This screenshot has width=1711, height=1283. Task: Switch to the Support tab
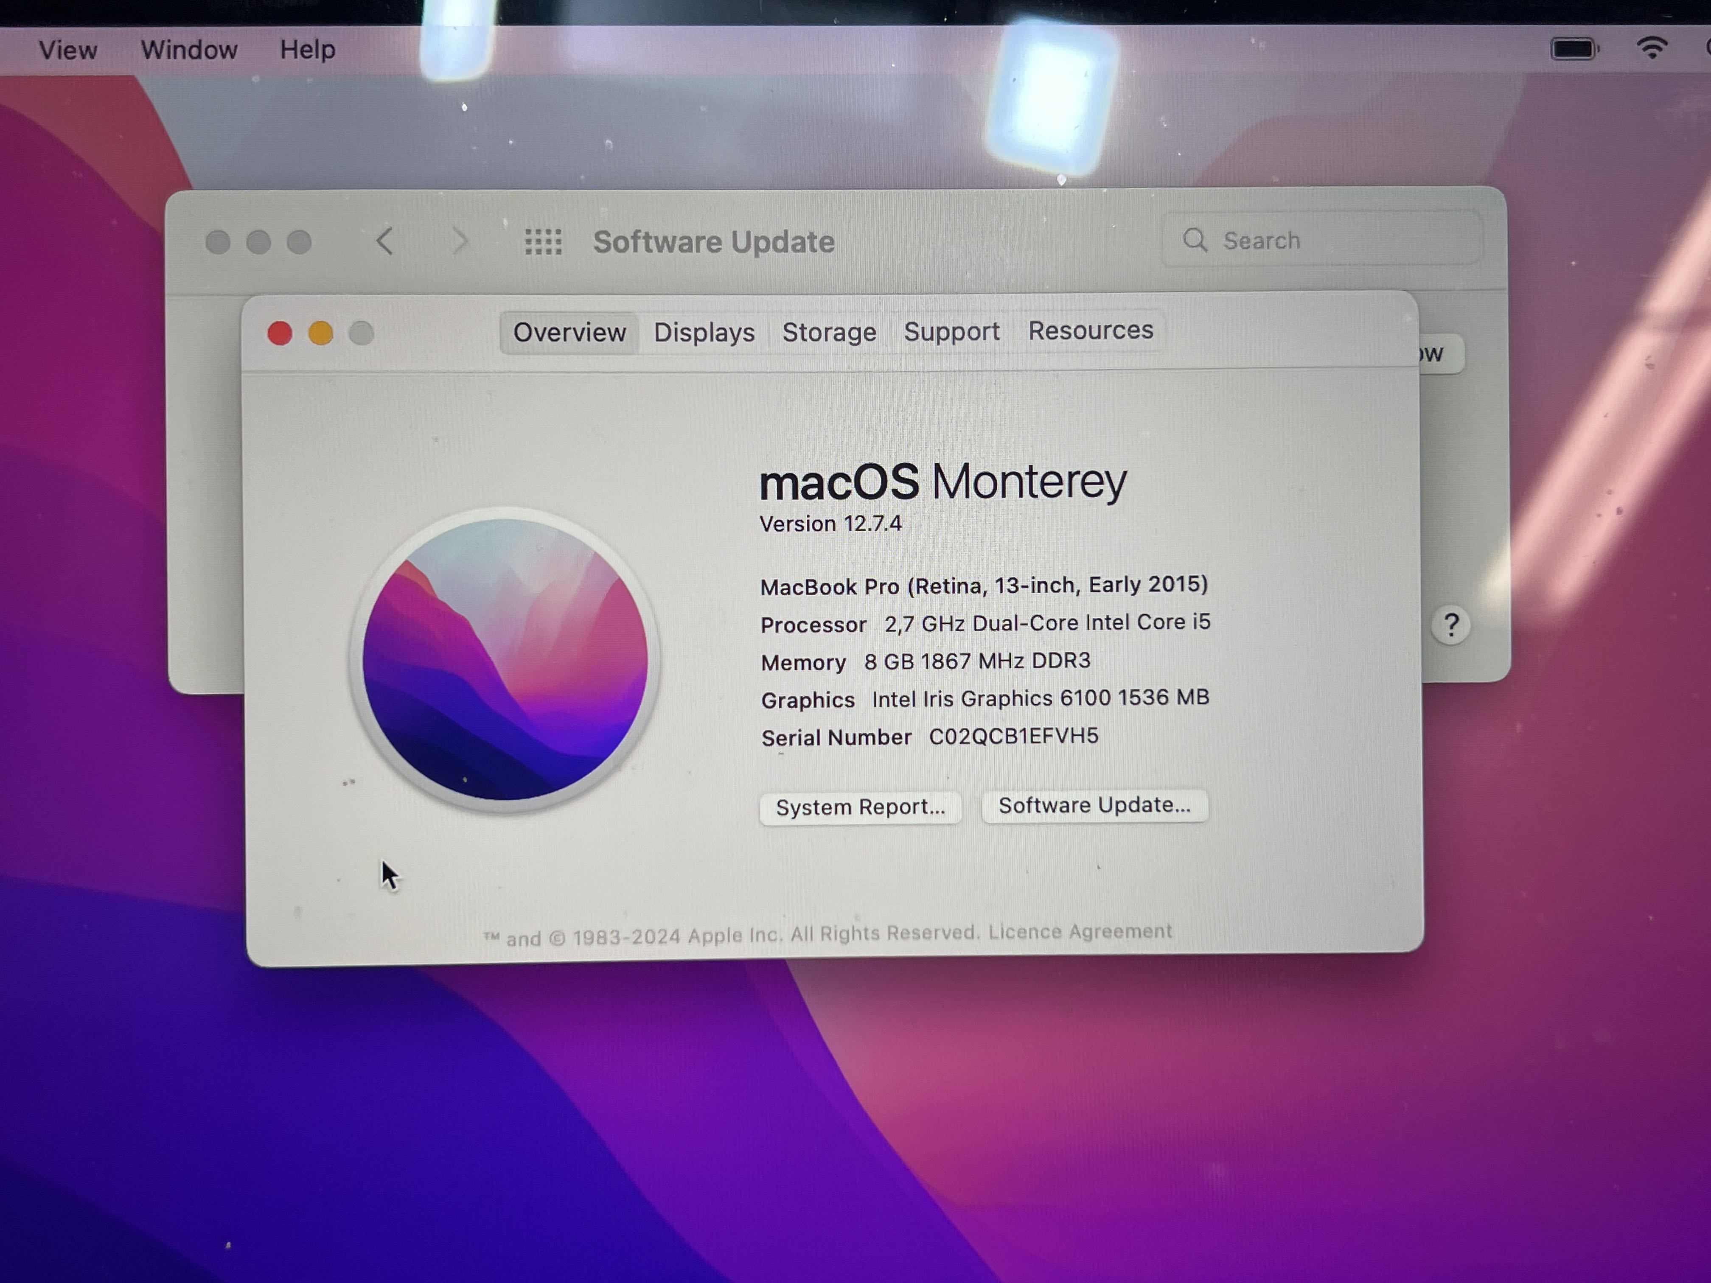(951, 331)
